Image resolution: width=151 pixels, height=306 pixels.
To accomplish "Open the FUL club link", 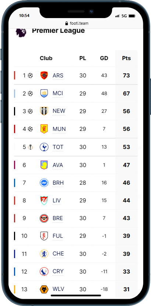I will (58, 236).
